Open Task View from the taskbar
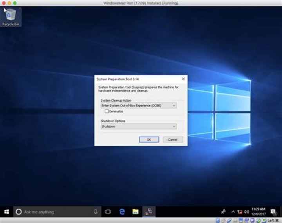The height and width of the screenshot is (223, 282). pyautogui.click(x=108, y=212)
